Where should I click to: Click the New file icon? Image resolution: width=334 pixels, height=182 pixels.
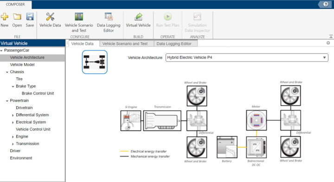5,17
